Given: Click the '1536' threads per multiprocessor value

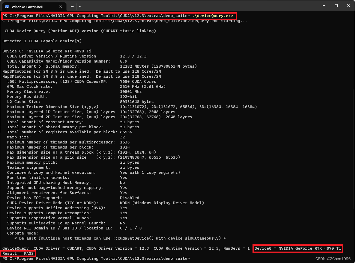Looking at the screenshot, I should tap(125, 142).
